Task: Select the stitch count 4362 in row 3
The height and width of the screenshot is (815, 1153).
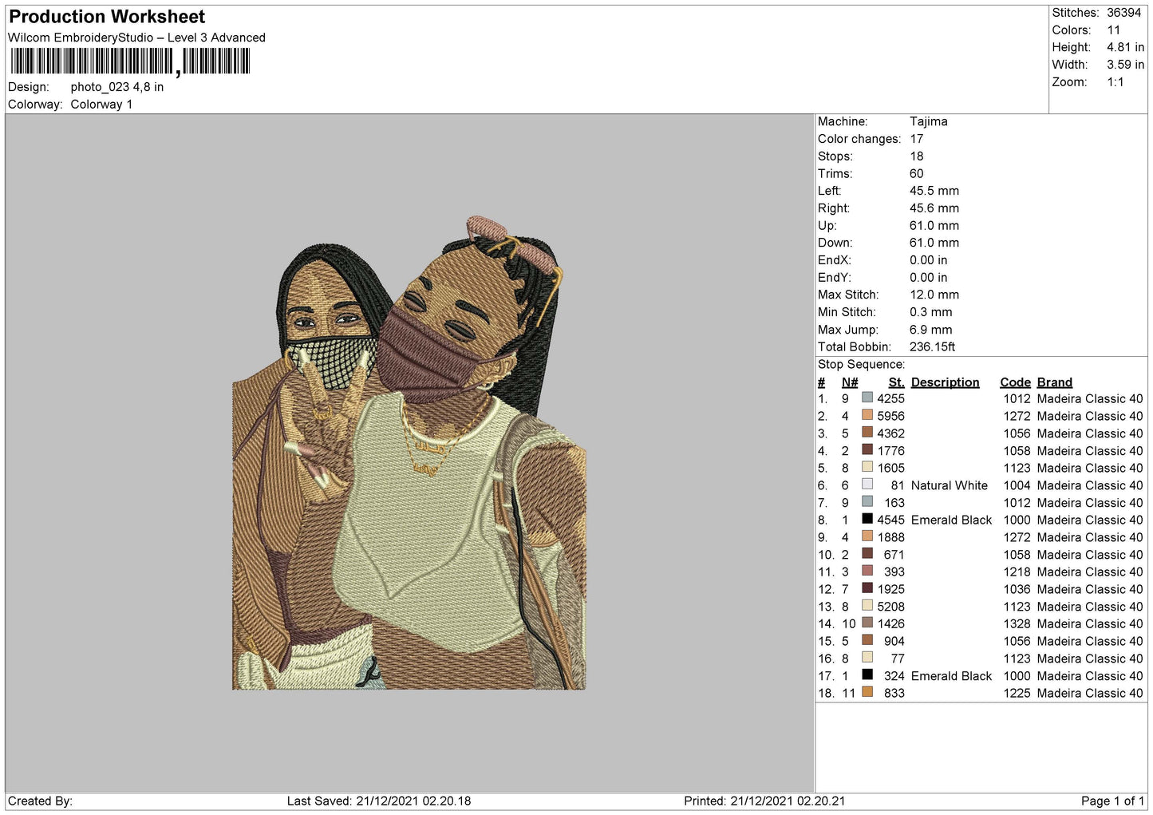Action: pyautogui.click(x=891, y=433)
